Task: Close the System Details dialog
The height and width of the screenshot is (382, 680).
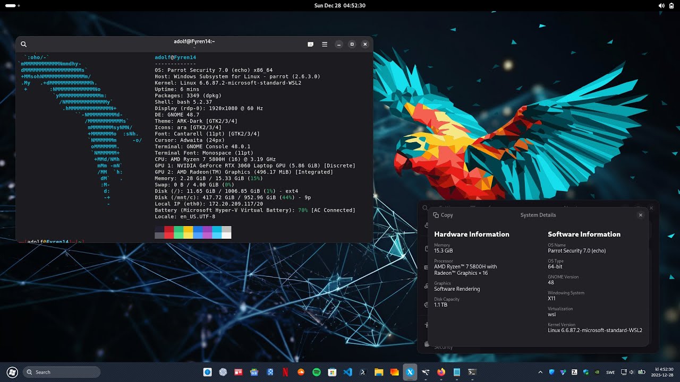Action: click(x=641, y=215)
